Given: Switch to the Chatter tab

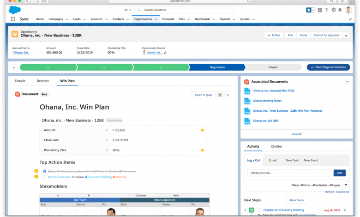Looking at the screenshot, I should point(276,146).
